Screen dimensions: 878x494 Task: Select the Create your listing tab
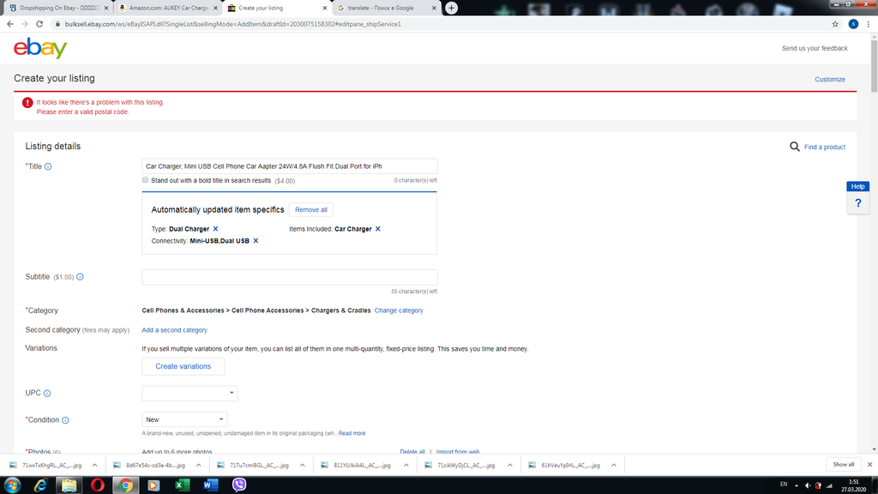(x=275, y=8)
